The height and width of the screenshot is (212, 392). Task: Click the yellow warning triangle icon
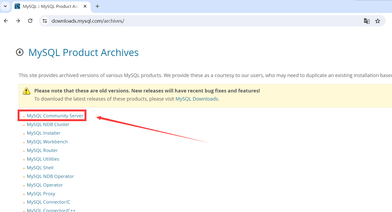[26, 91]
